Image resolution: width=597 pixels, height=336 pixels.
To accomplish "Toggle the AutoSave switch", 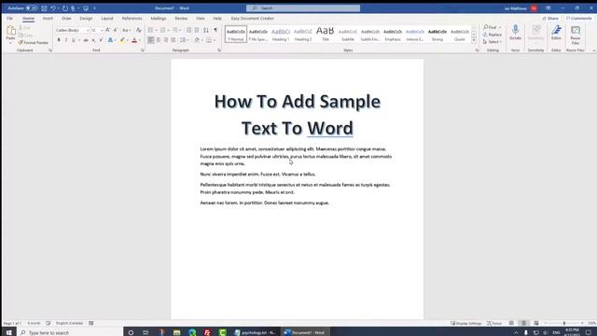I will (32, 8).
